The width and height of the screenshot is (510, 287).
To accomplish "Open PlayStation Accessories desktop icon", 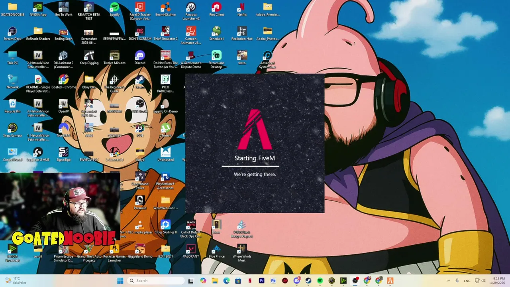I will click(x=165, y=181).
